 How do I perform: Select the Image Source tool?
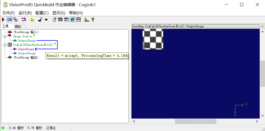(23, 36)
